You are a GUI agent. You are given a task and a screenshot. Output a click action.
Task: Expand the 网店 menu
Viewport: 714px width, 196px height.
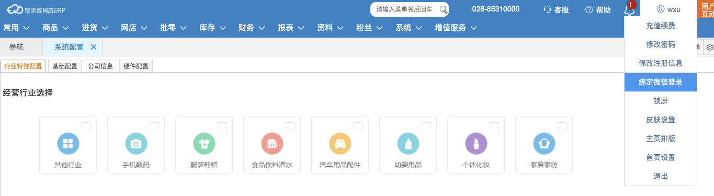(x=134, y=28)
